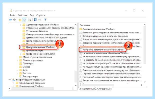Switch to the Расширенный tab

click(x=87, y=88)
